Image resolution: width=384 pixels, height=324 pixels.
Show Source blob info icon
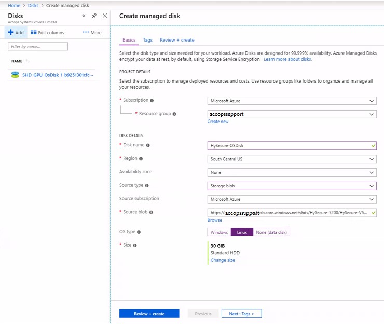click(151, 212)
